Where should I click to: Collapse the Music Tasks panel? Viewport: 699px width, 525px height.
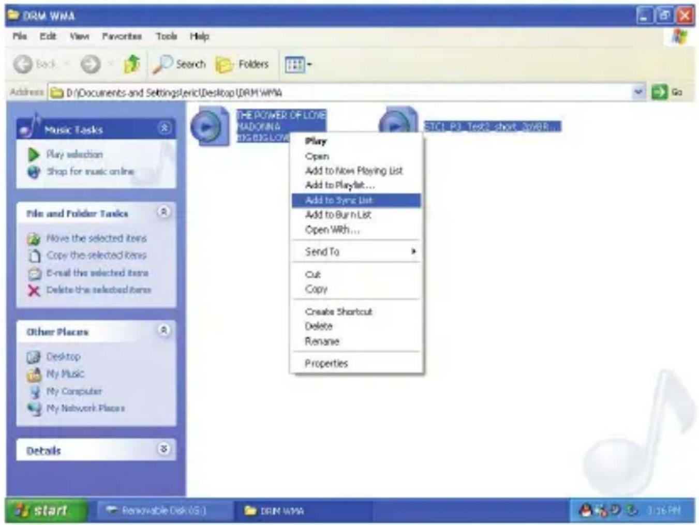pos(164,128)
